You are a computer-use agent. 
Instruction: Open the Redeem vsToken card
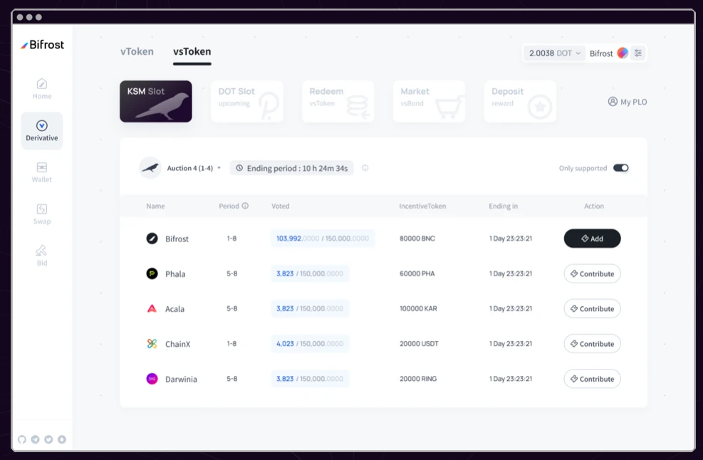coord(338,101)
